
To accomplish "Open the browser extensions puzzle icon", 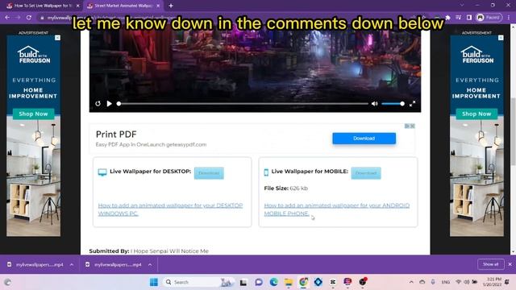I will coord(447,18).
